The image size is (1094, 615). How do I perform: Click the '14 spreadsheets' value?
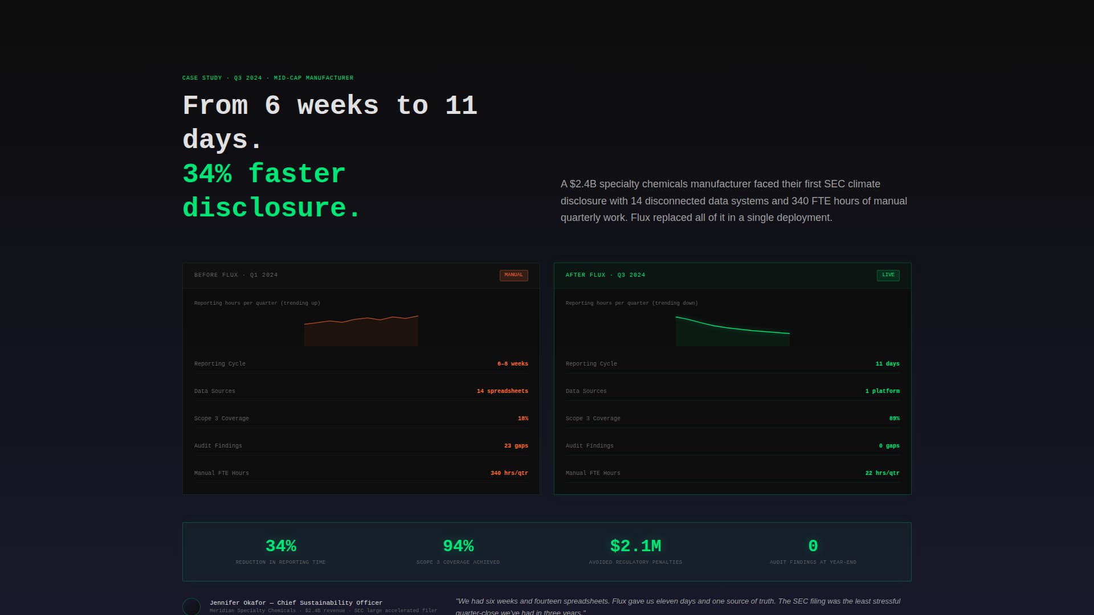coord(503,391)
